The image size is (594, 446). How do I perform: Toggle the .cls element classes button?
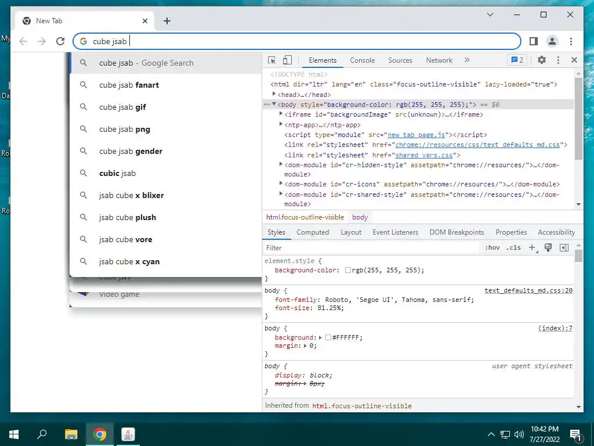coord(514,247)
